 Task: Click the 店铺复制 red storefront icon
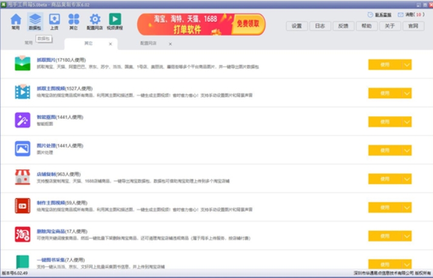22,177
